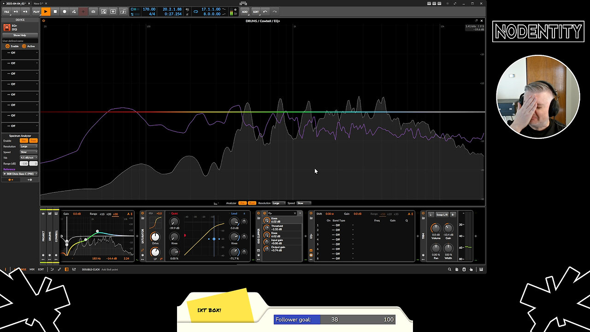Screen dimensions: 590x332
Task: Open Resolution dropdown below spectrum display
Action: [x=278, y=203]
